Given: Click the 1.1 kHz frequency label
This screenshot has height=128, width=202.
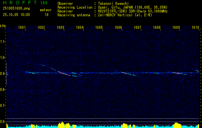Looking at the screenshot, I should [3, 42].
